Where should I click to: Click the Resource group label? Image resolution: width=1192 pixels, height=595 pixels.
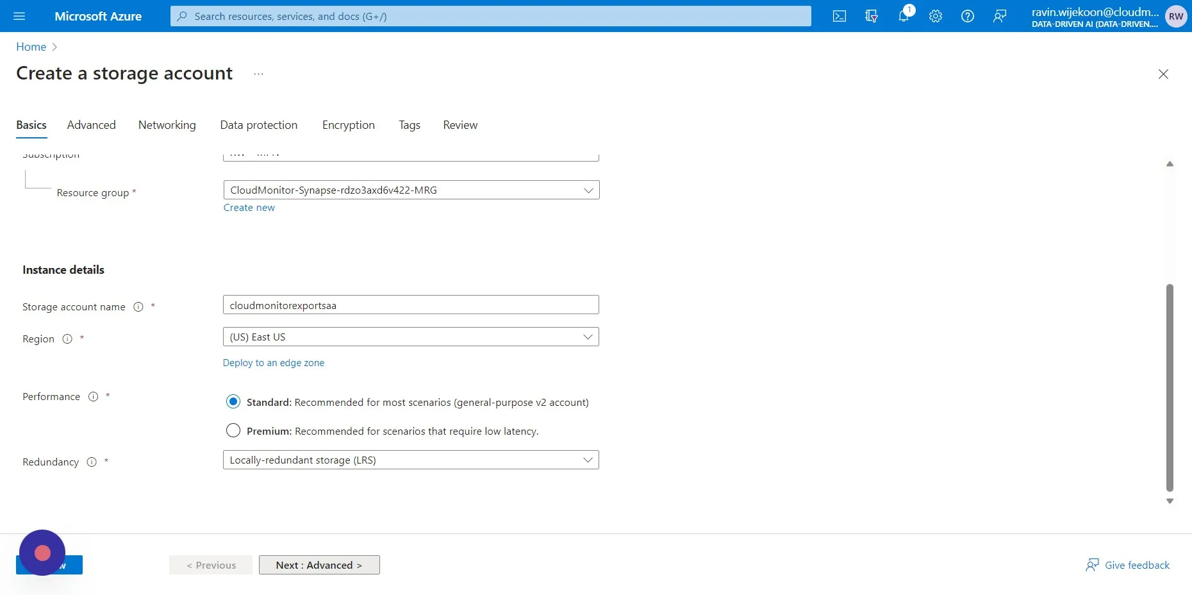(93, 193)
